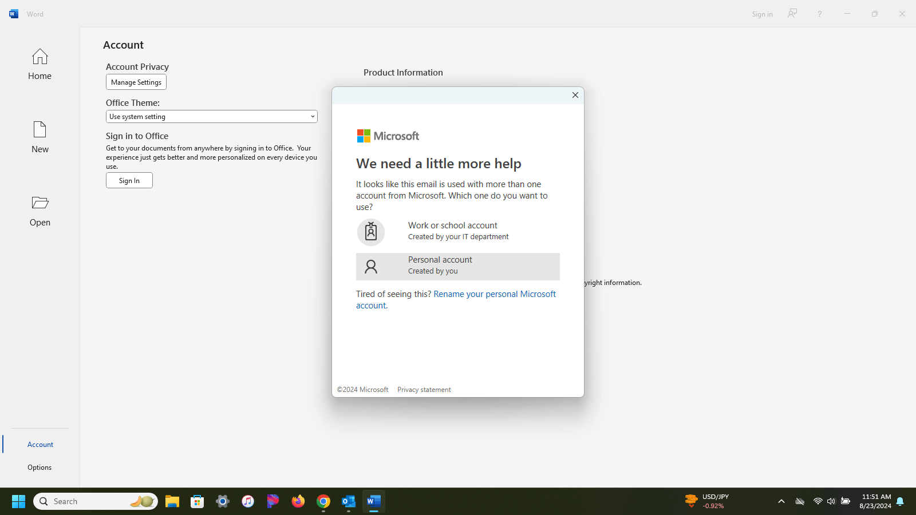The width and height of the screenshot is (916, 515).
Task: Open Settings gear app on taskbar
Action: (223, 501)
